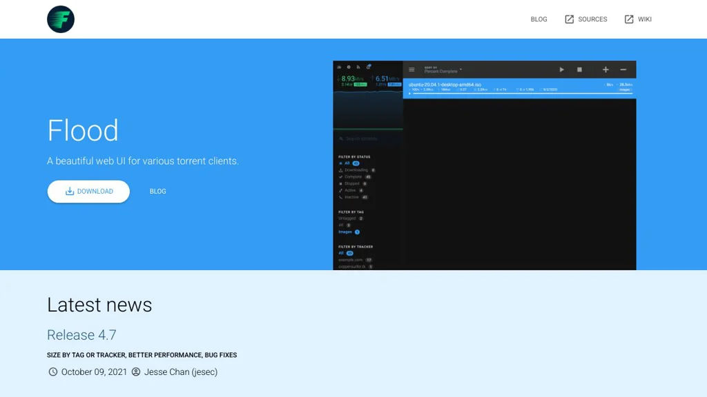Click the author avatar icon

[x=136, y=371]
